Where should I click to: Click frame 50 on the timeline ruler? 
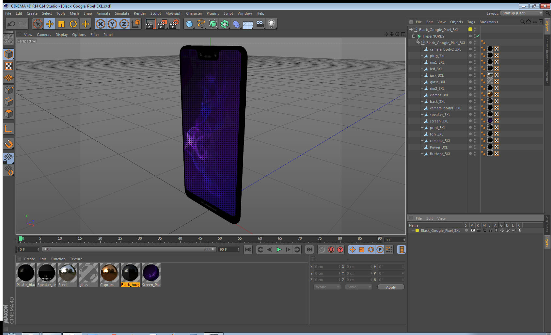[x=220, y=239]
